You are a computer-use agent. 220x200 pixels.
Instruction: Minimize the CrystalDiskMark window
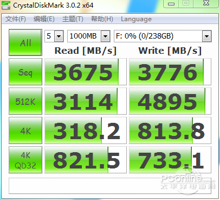pyautogui.click(x=171, y=3)
